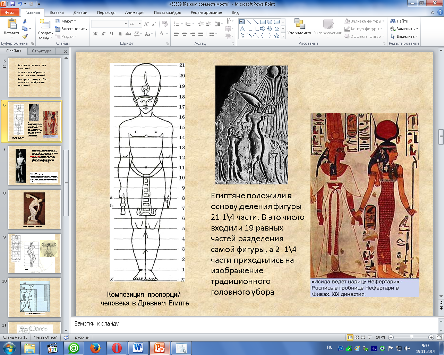Open character spacing AV dropdown

point(137,34)
